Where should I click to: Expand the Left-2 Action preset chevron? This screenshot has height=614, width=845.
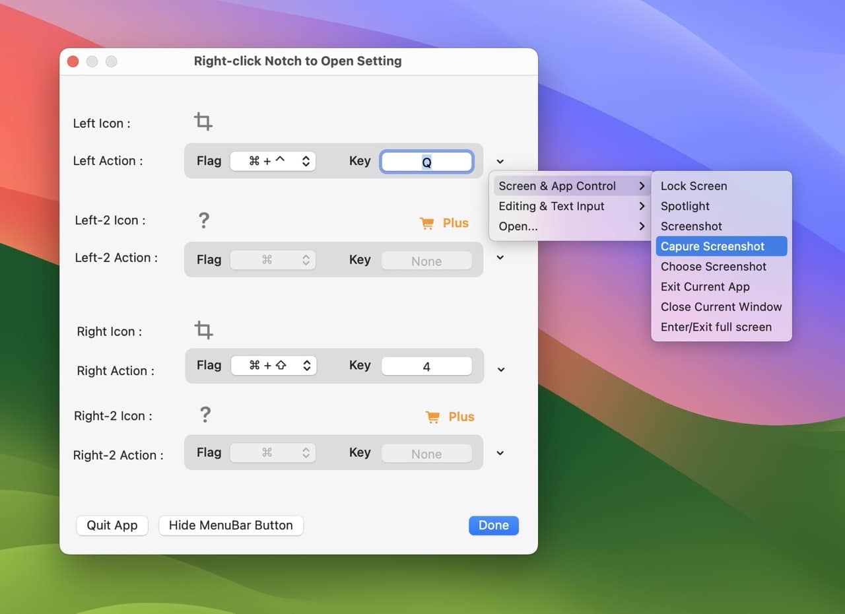(500, 258)
